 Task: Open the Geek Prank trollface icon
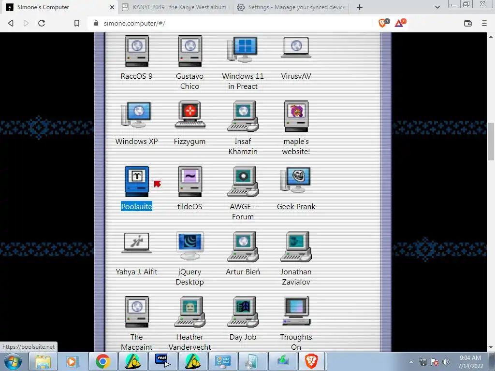296,180
